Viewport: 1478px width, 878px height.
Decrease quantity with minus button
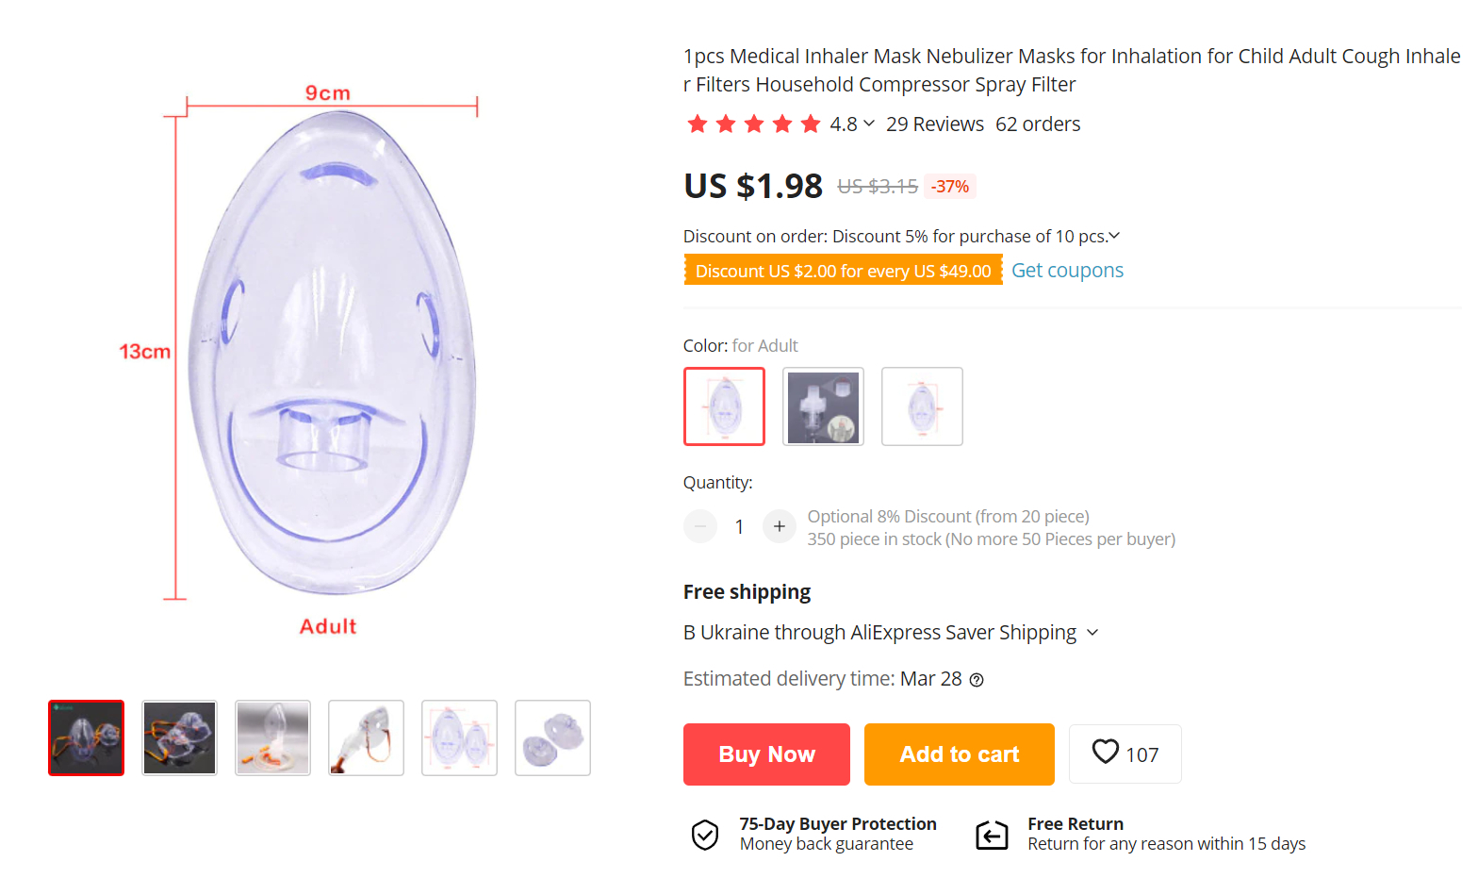click(700, 526)
